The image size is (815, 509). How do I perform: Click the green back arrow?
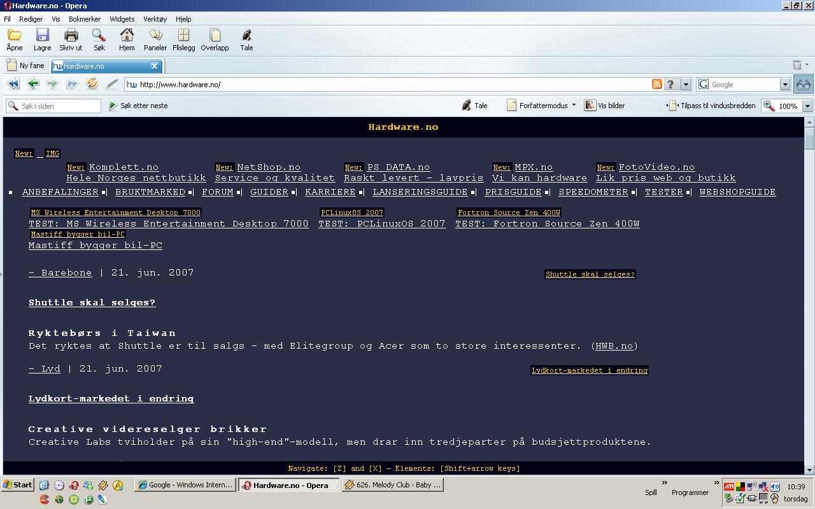point(33,84)
